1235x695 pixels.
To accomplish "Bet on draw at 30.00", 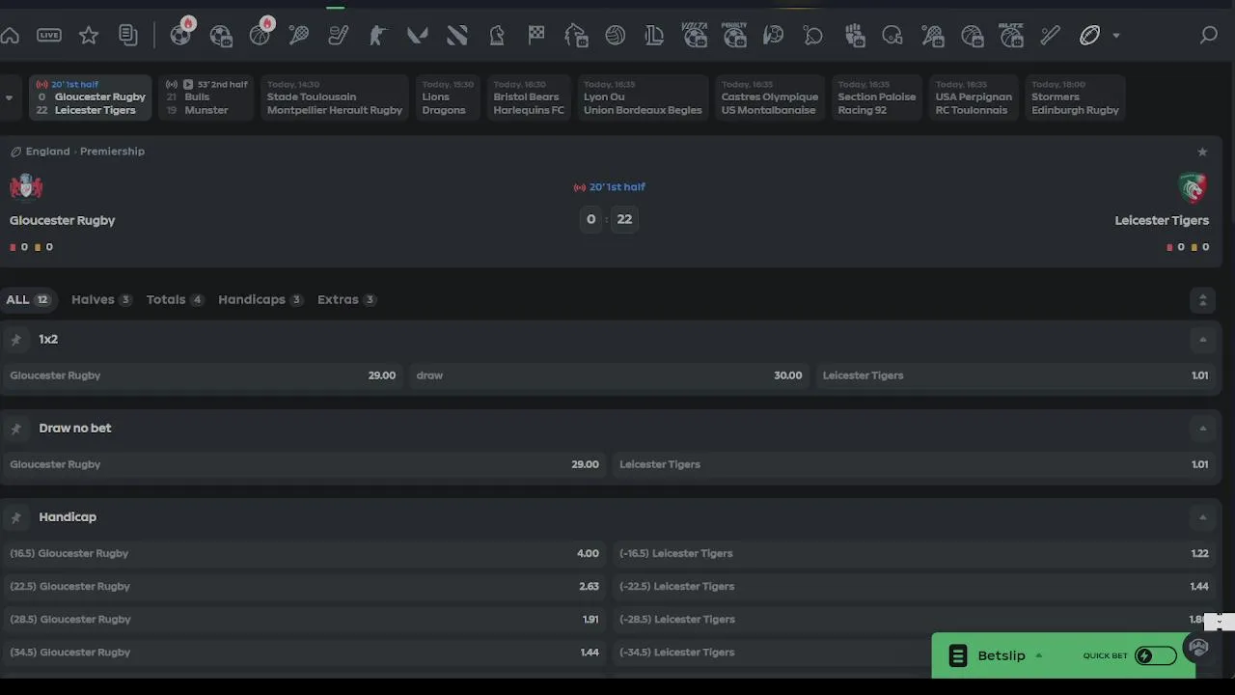I will (609, 375).
